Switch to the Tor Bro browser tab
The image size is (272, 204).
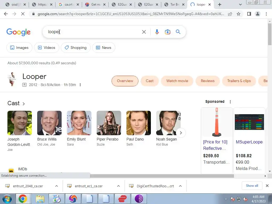tap(175, 5)
